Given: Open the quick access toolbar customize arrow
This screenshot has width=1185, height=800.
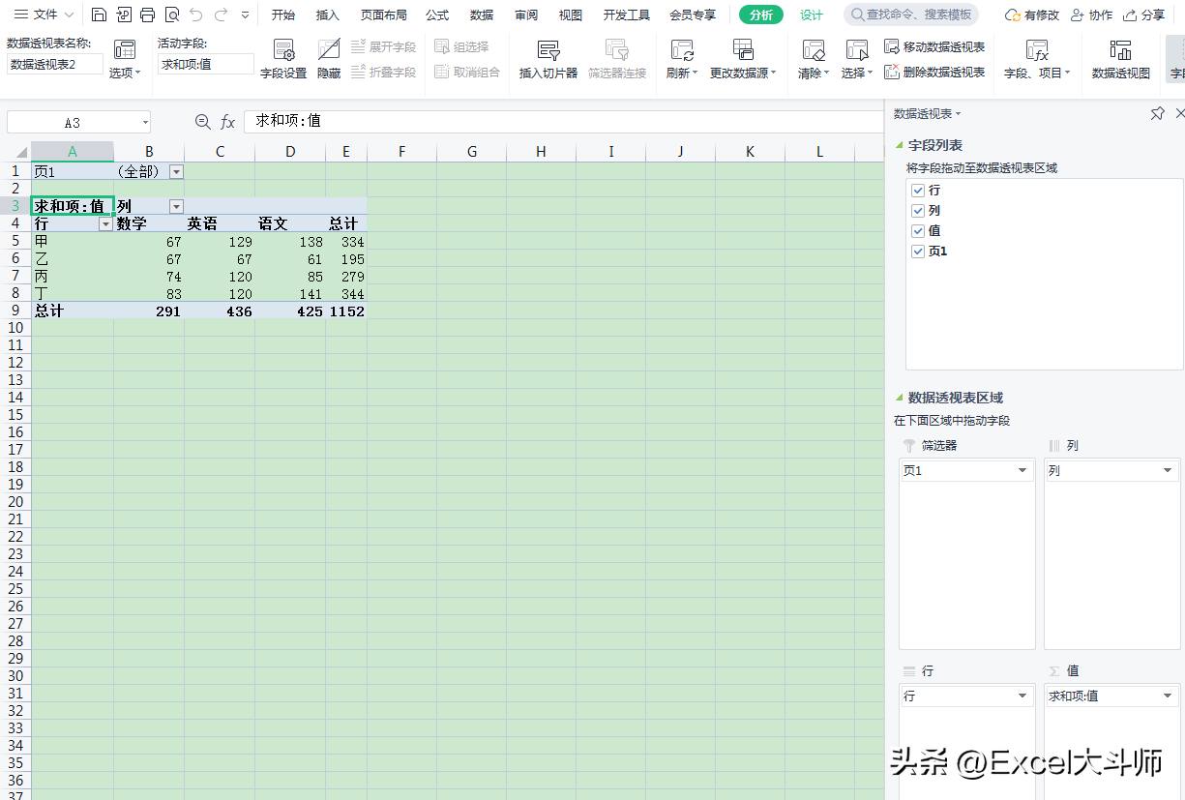Looking at the screenshot, I should click(x=245, y=15).
